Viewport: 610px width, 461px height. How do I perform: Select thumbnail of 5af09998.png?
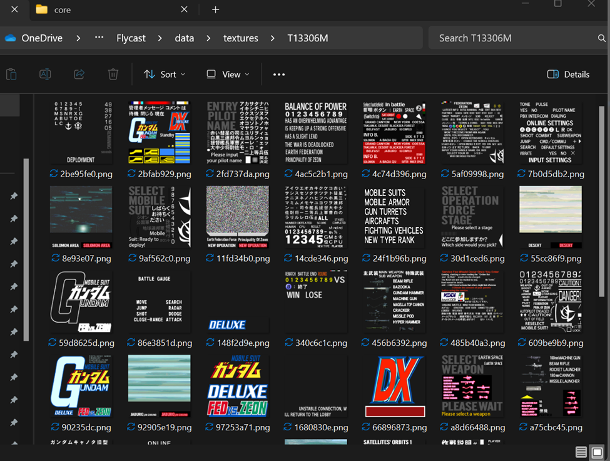pyautogui.click(x=472, y=132)
